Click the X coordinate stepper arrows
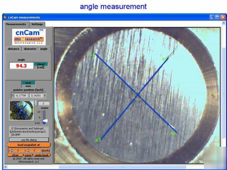 pos(12,150)
